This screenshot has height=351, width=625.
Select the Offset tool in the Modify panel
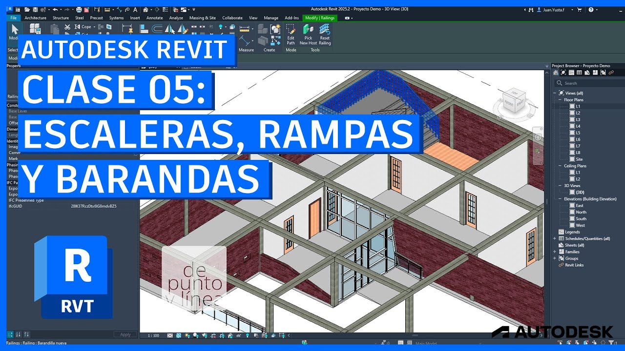point(157,28)
